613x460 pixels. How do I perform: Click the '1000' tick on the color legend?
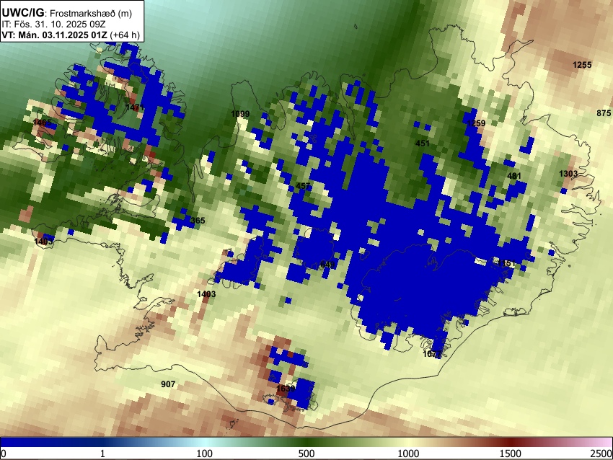click(x=408, y=454)
